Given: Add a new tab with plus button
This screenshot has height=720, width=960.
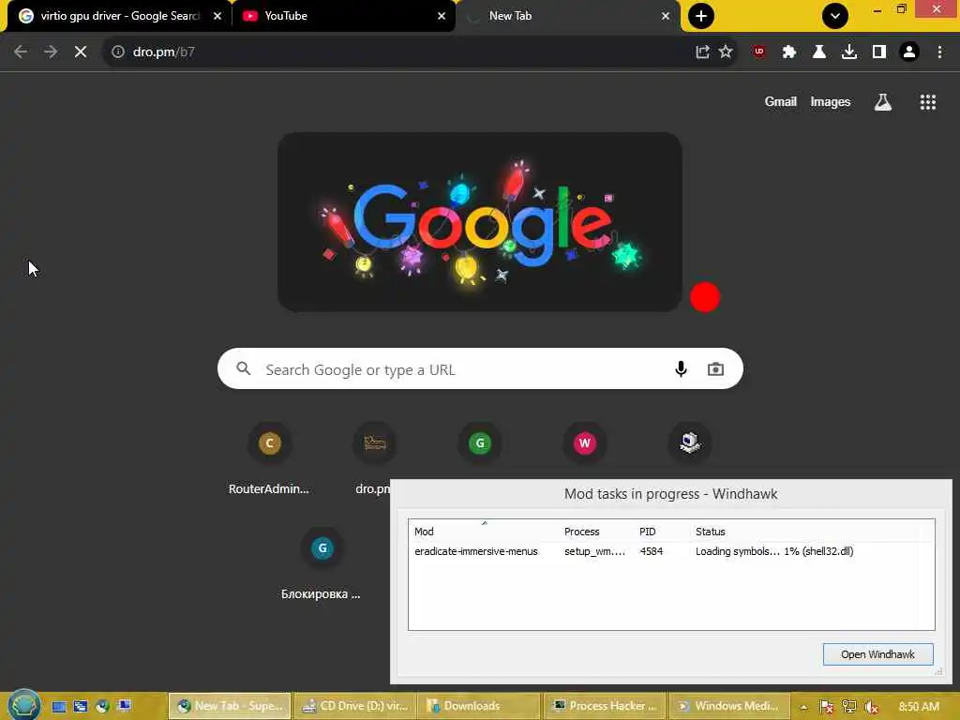Looking at the screenshot, I should coord(701,16).
